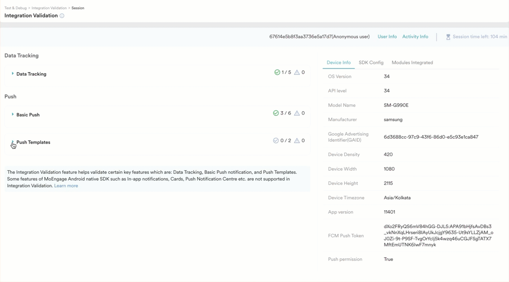Image resolution: width=509 pixels, height=282 pixels.
Task: Switch to the SDK Config tab
Action: pos(371,62)
